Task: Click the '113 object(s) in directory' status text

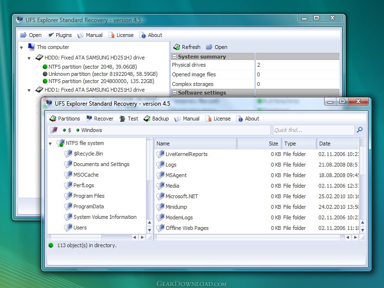Action: [87, 245]
